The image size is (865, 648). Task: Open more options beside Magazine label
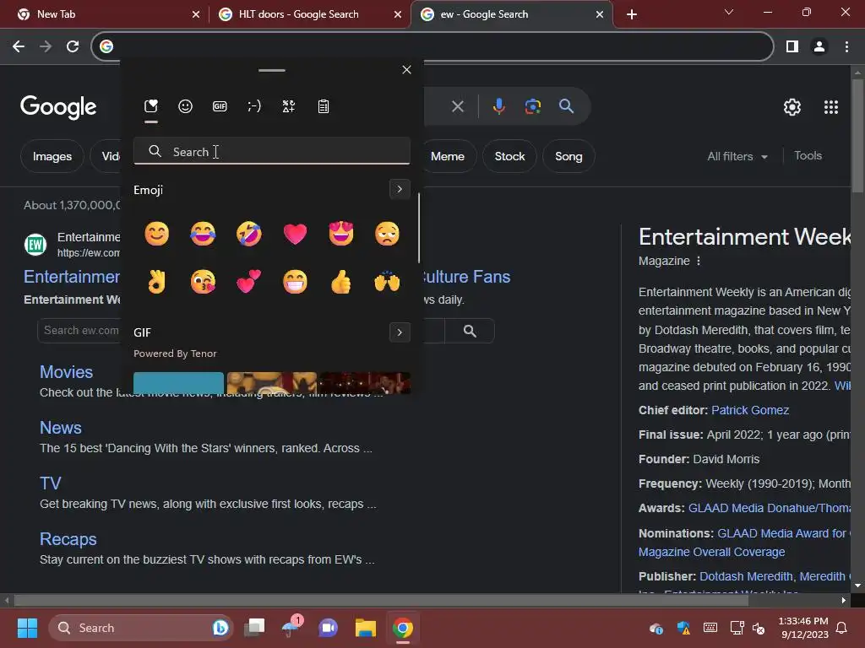pos(699,261)
